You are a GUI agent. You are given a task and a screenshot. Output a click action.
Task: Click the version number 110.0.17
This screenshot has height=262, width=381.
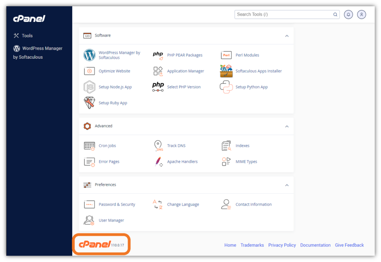(118, 245)
